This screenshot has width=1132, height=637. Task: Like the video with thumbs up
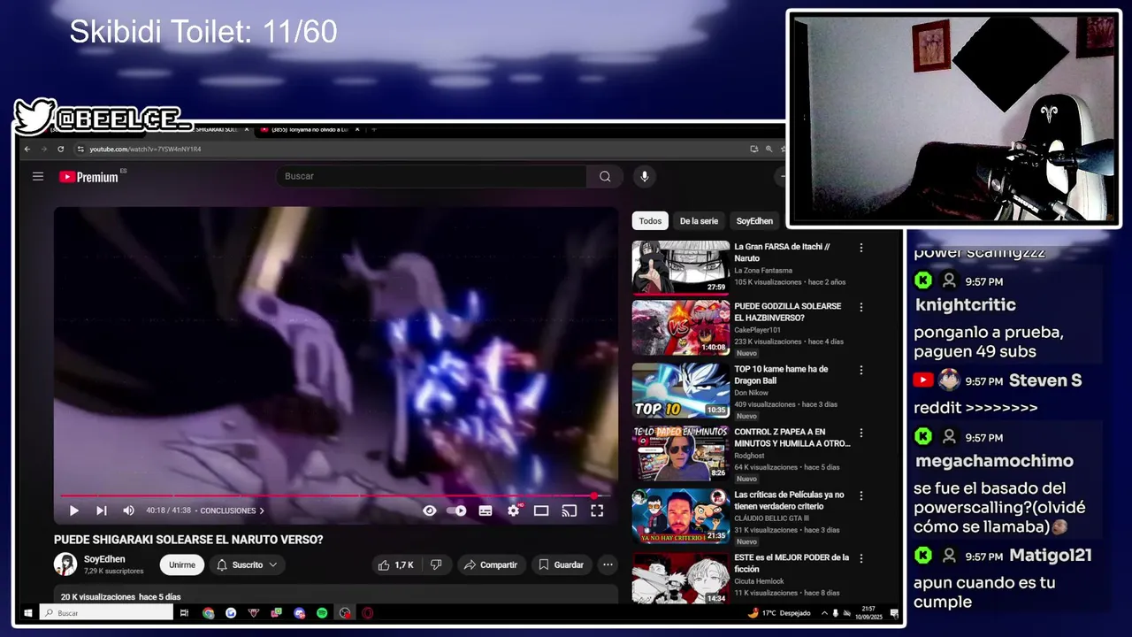click(395, 564)
